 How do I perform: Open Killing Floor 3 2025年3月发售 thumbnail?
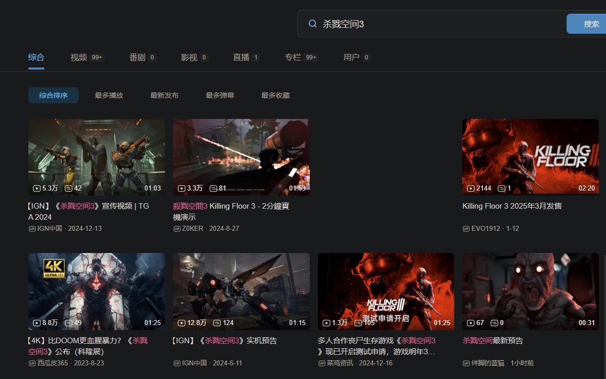click(x=530, y=157)
